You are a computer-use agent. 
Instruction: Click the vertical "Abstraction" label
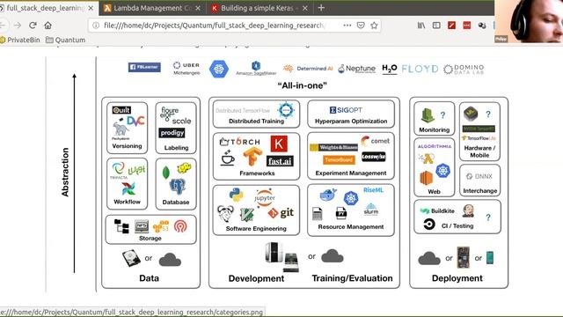(x=65, y=173)
